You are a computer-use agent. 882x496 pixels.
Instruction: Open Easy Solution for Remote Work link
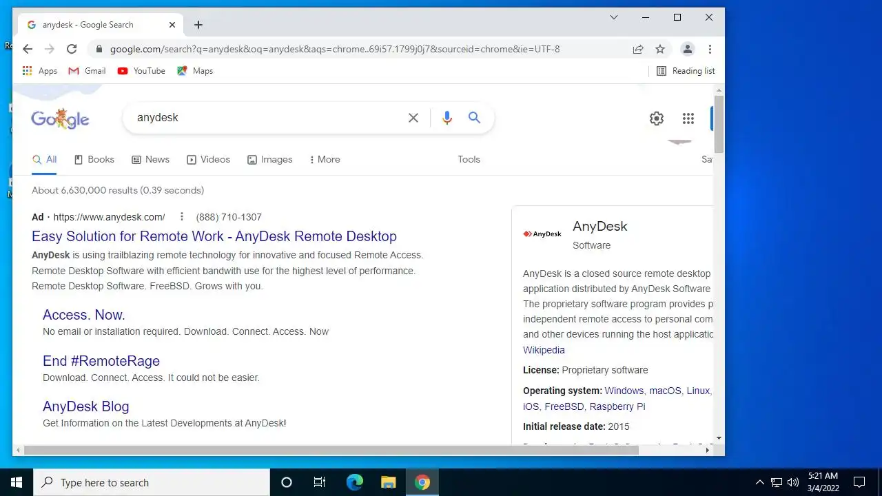pos(214,236)
